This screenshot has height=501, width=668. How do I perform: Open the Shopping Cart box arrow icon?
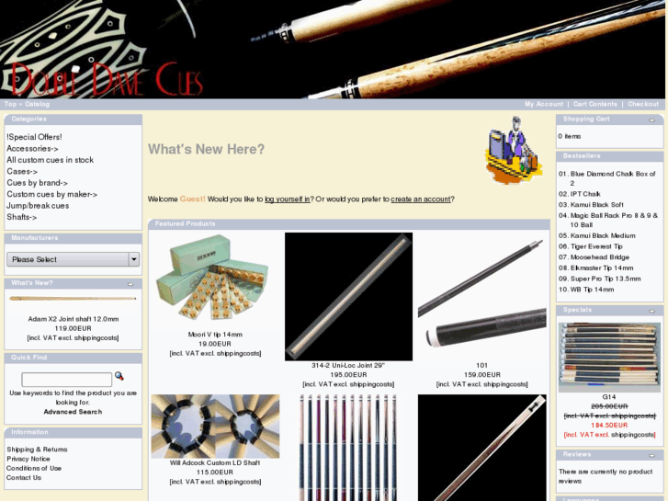point(651,120)
